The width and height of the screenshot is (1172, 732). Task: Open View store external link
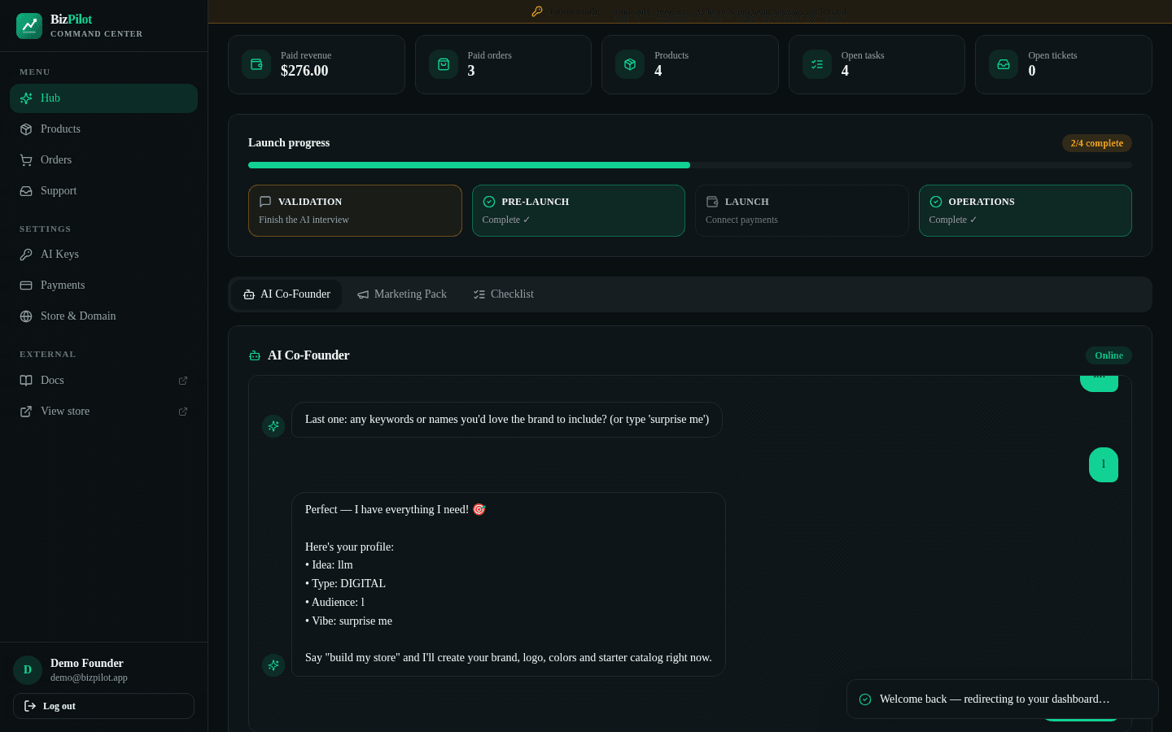coord(103,412)
